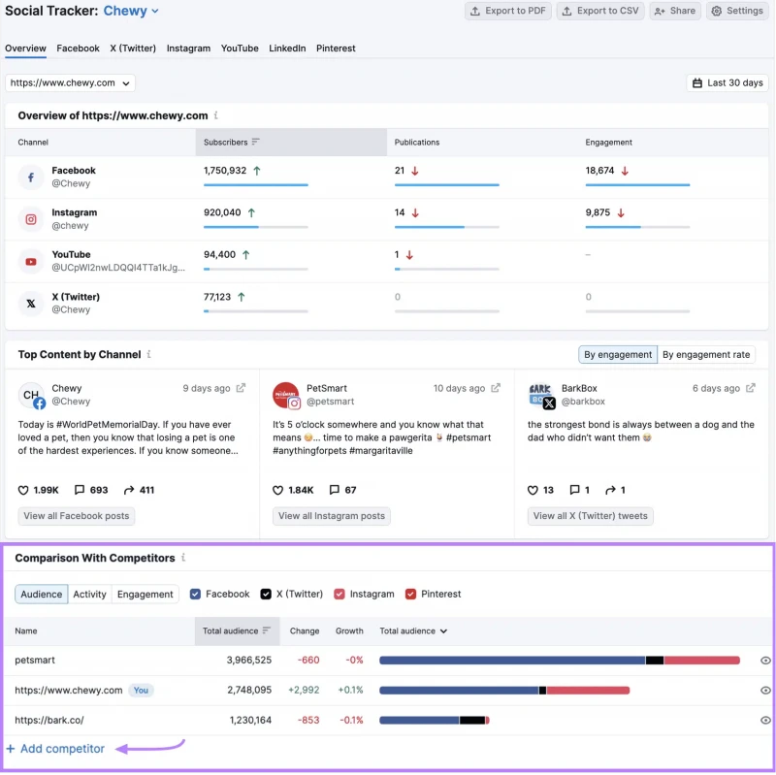Image resolution: width=776 pixels, height=775 pixels.
Task: Switch top content to By engagement
Action: [618, 355]
